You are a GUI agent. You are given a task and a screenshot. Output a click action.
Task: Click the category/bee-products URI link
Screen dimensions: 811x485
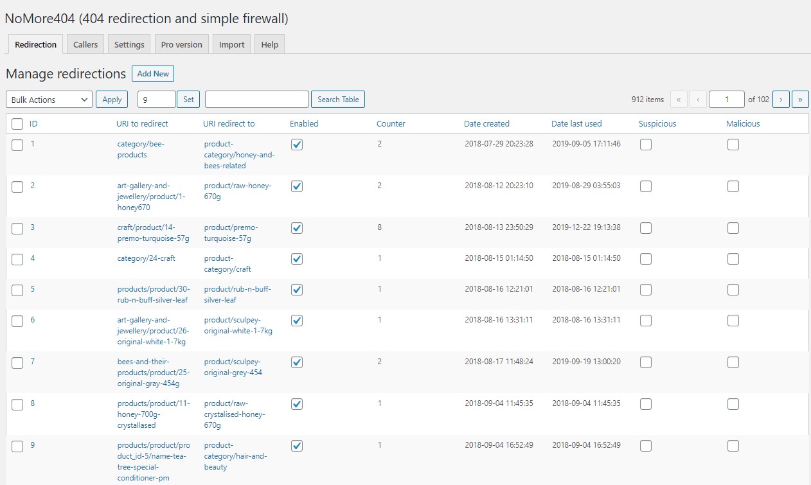click(141, 150)
